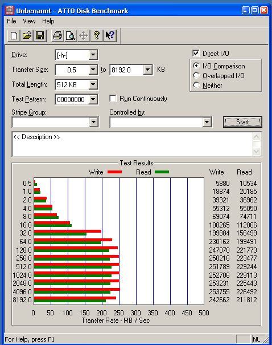Viewport: 272px width, 345px height.
Task: Click the red Write legend swatch
Action: [x=114, y=172]
